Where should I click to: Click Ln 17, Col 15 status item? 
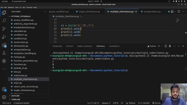pyautogui.click(x=93, y=103)
